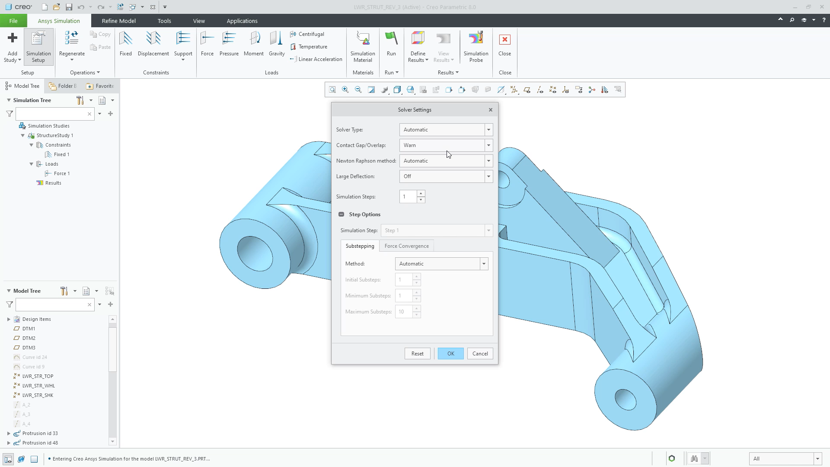Activate the Simulation Probe tool
Viewport: 830px width, 467px height.
tap(476, 47)
